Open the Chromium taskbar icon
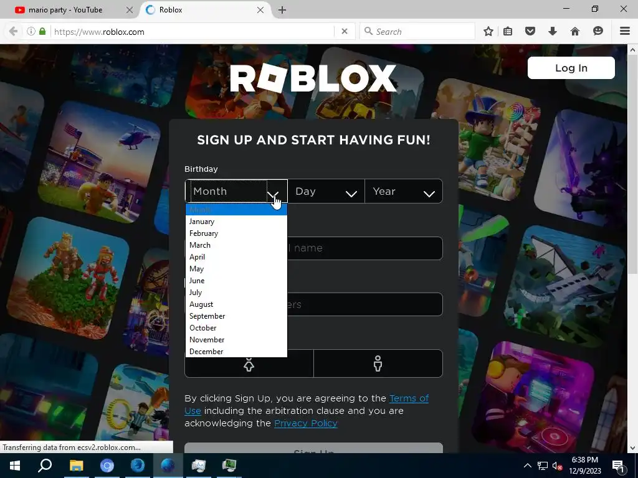Image resolution: width=638 pixels, height=478 pixels. point(107,466)
